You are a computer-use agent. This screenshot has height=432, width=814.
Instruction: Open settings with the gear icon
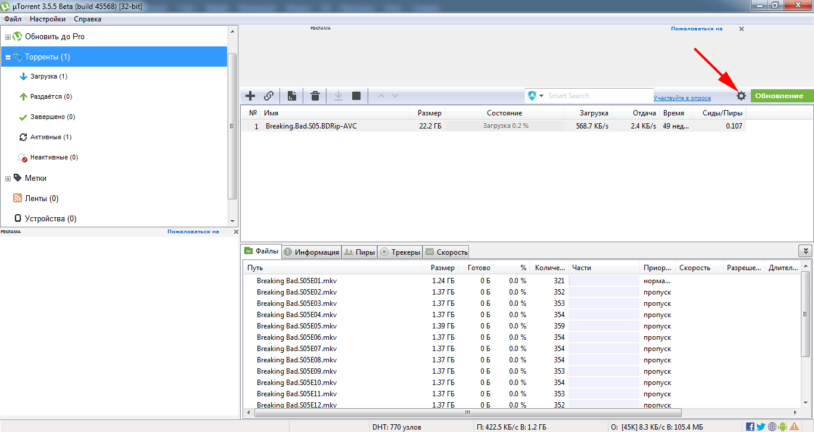click(741, 96)
